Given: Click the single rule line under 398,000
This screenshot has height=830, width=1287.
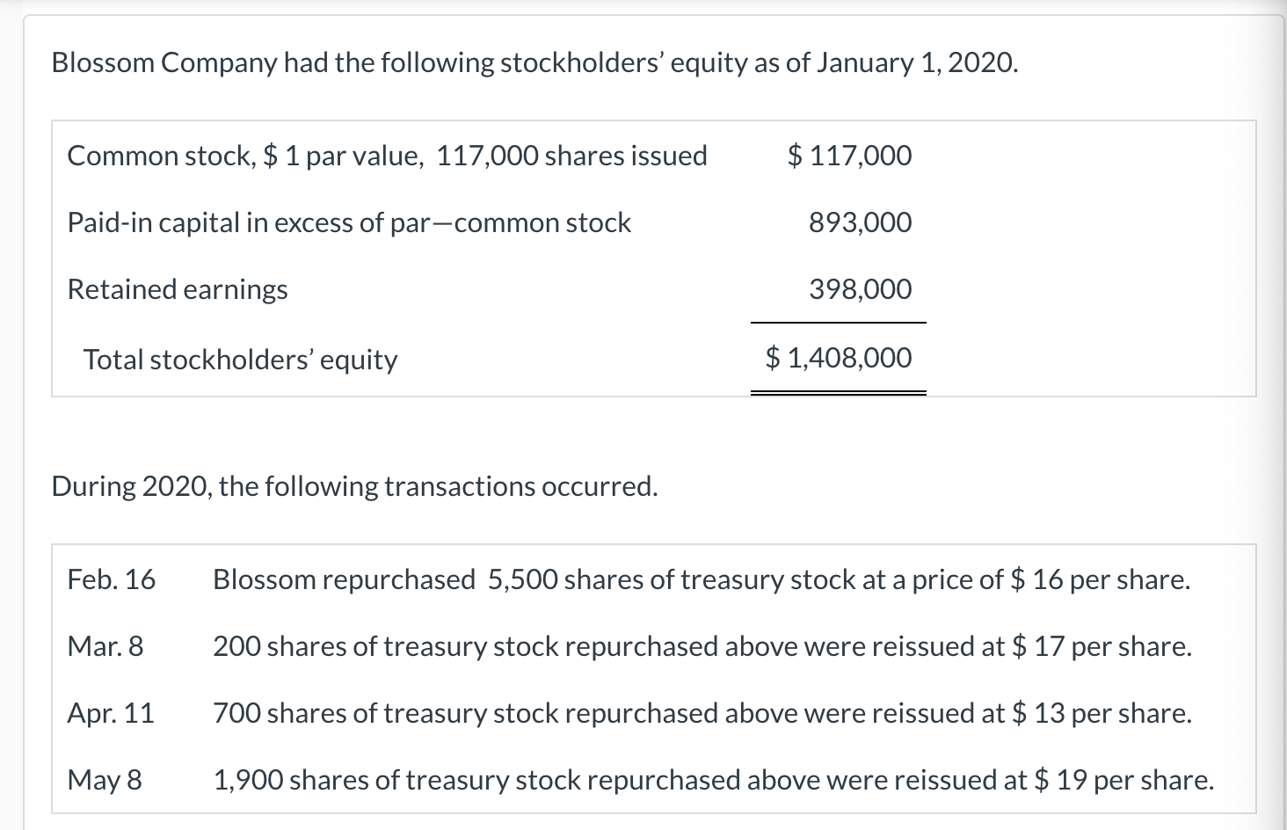Looking at the screenshot, I should (839, 323).
